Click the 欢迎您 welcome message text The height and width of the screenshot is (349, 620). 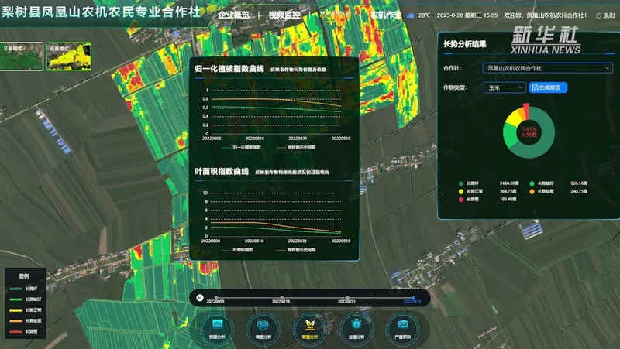coord(546,15)
